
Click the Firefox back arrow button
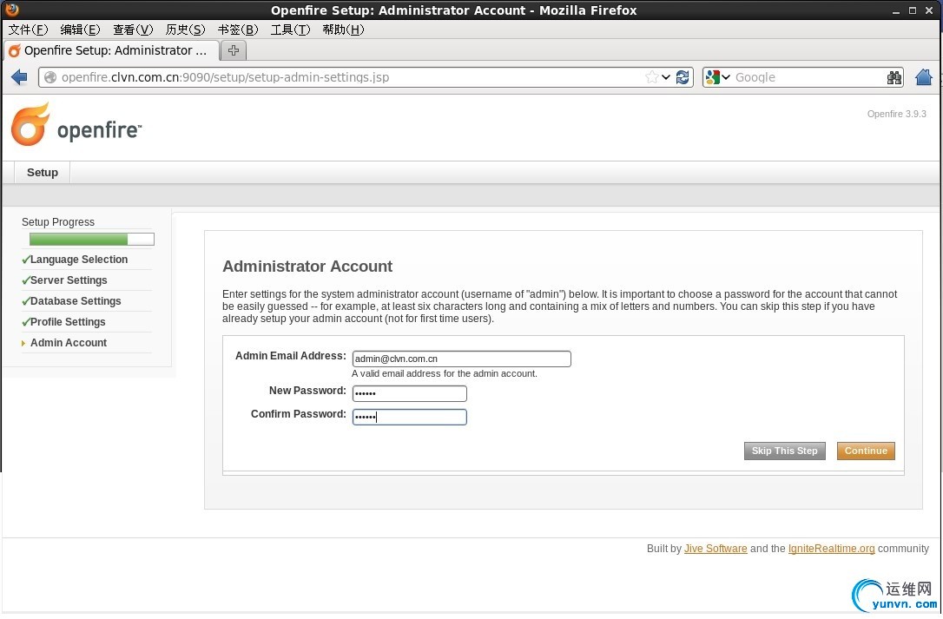(19, 77)
